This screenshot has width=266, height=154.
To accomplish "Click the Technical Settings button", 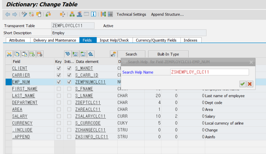I will tap(131, 14).
